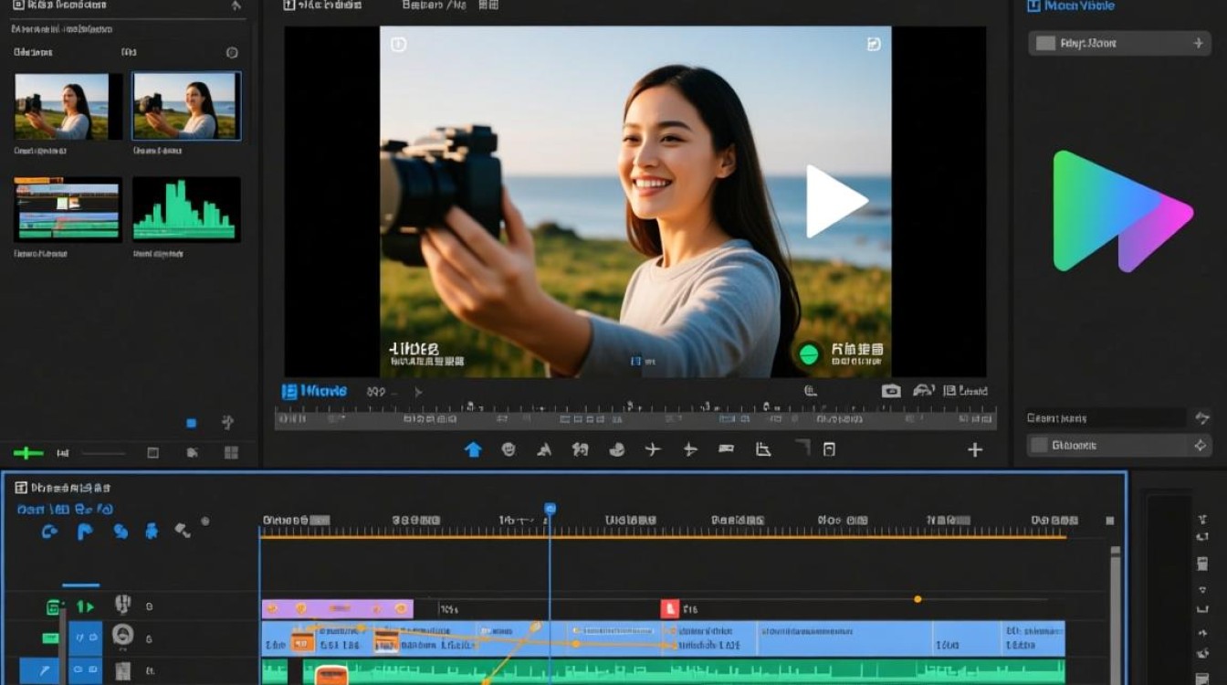Click the white plus at preview toolbar right end
This screenshot has width=1227, height=685.
coord(975,449)
